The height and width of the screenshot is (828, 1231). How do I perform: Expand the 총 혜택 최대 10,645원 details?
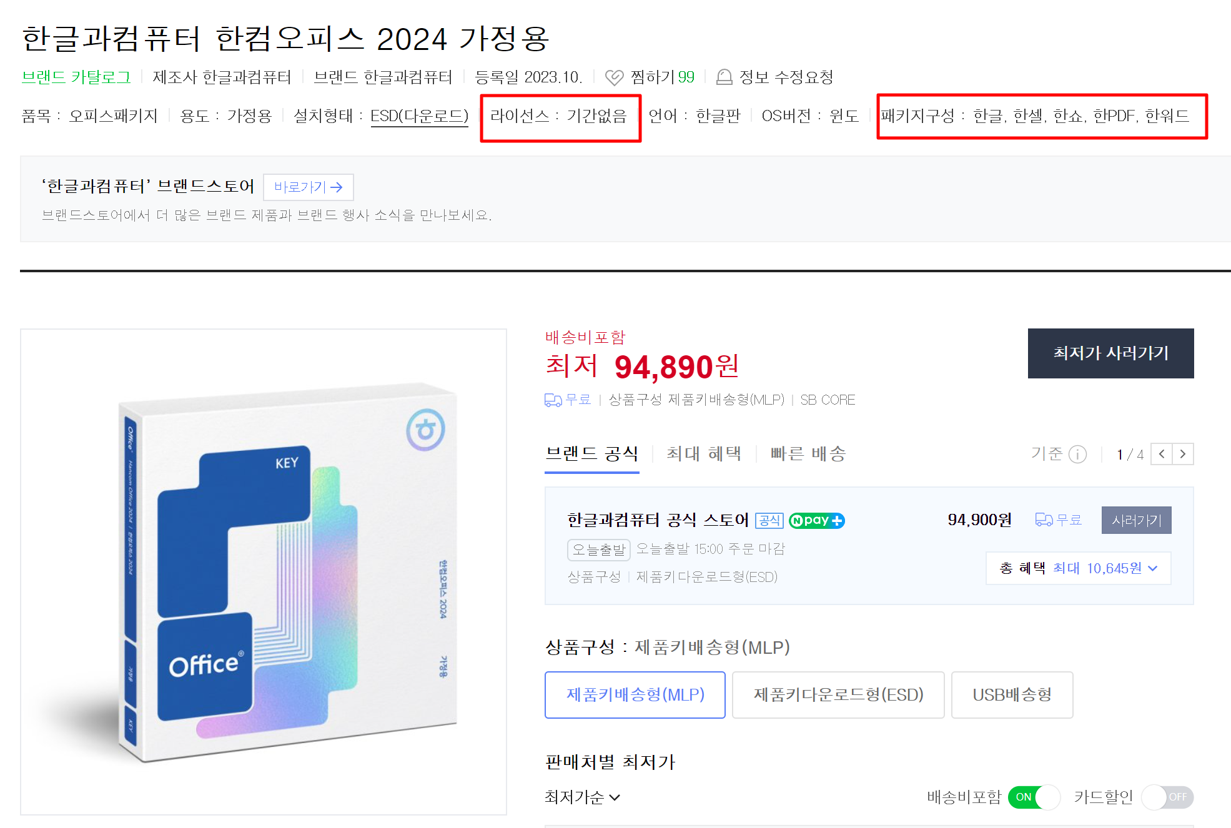(1078, 568)
